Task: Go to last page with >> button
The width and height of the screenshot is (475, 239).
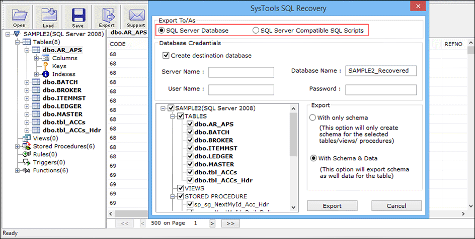Action: 230,223
